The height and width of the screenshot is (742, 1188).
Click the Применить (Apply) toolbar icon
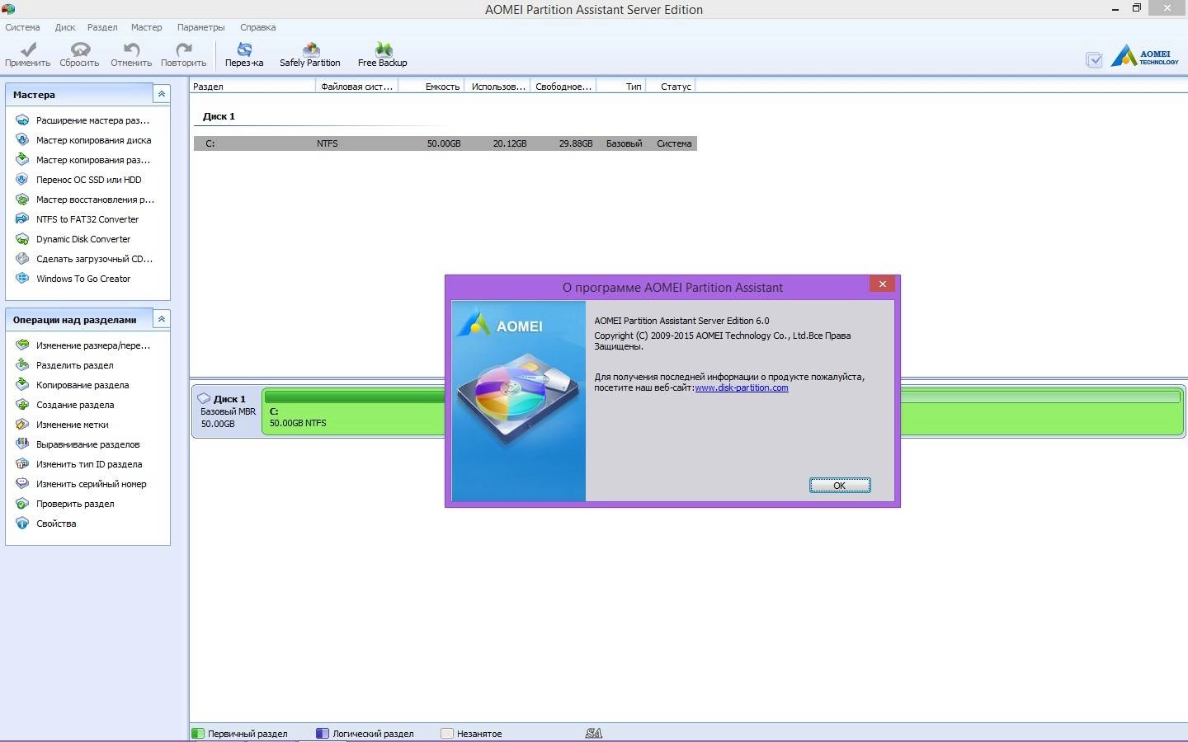pyautogui.click(x=27, y=55)
